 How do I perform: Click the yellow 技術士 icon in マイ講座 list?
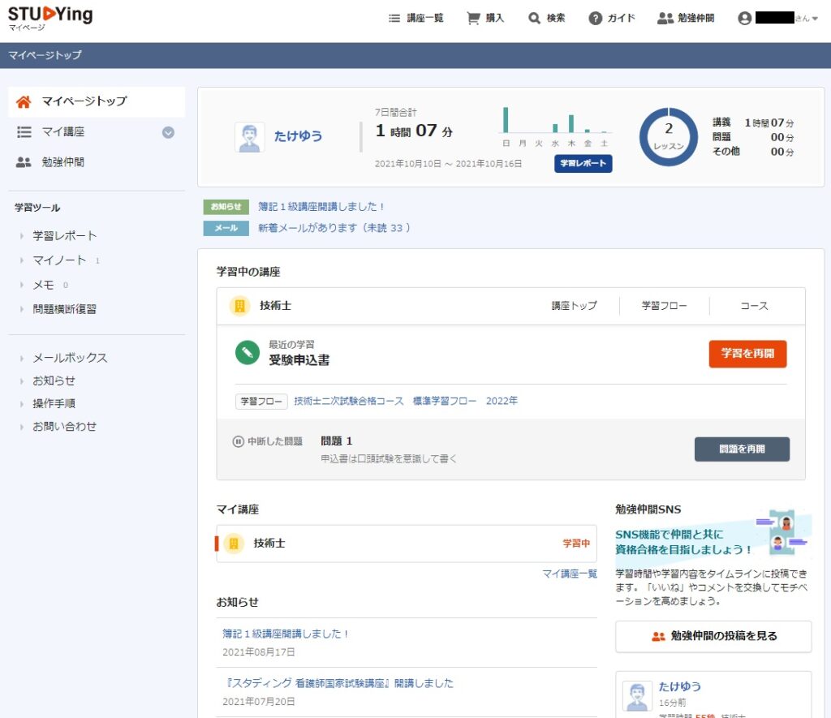(234, 543)
